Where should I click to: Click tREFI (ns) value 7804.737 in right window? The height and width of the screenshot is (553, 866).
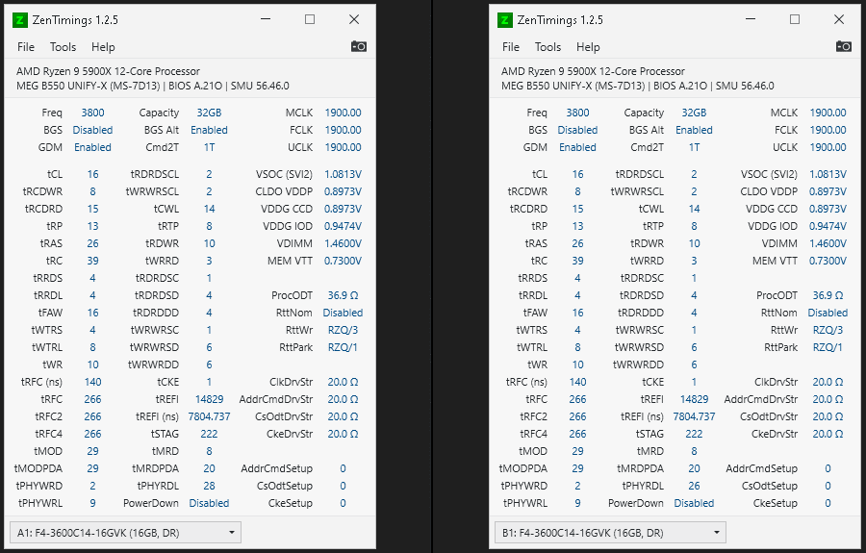pyautogui.click(x=694, y=416)
